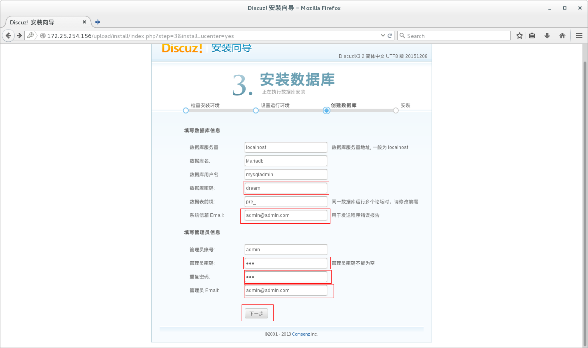Click the 正在执行数据库安装 subtitle
Image resolution: width=588 pixels, height=348 pixels.
click(284, 92)
